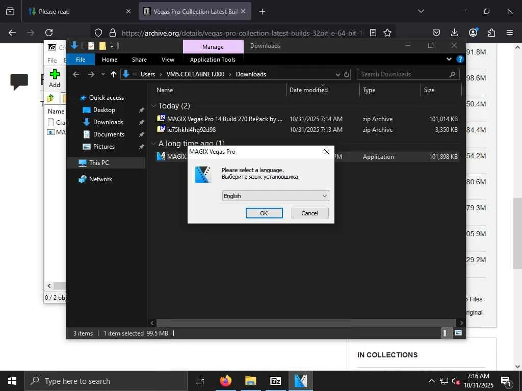Open Firefox extensions puzzle icon
Viewport: 522px width, 391px height.
[x=491, y=33]
